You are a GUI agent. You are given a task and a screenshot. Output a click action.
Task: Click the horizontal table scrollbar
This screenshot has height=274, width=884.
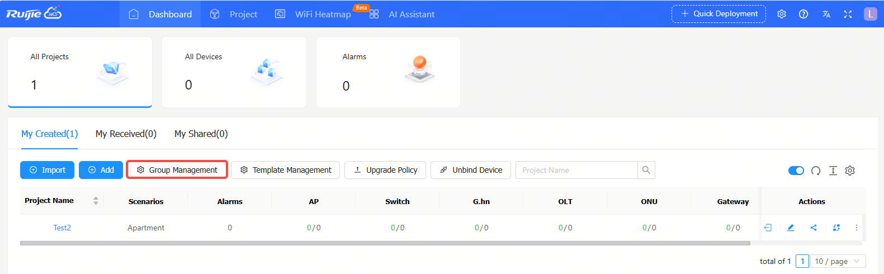point(385,243)
